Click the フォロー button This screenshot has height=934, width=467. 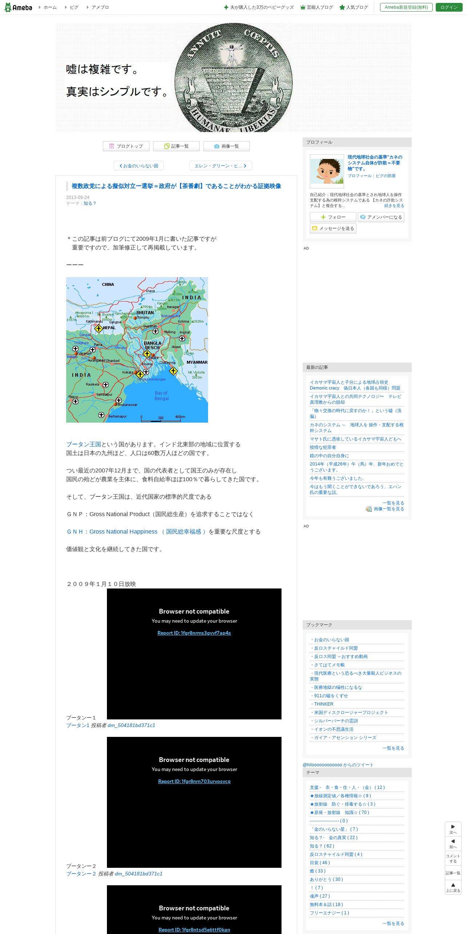click(333, 217)
